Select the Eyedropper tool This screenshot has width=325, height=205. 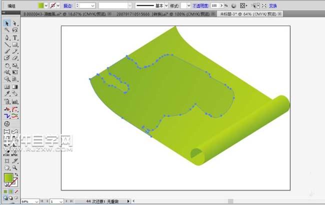[7, 93]
